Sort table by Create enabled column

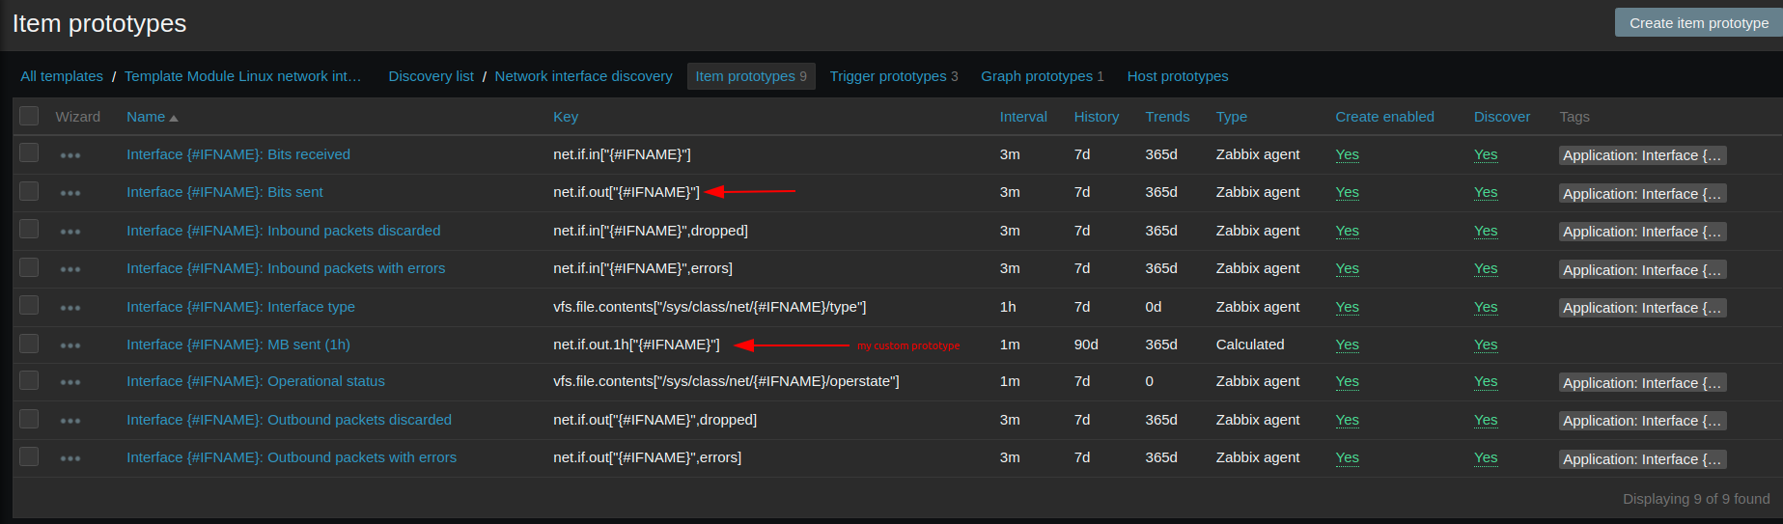tap(1384, 117)
